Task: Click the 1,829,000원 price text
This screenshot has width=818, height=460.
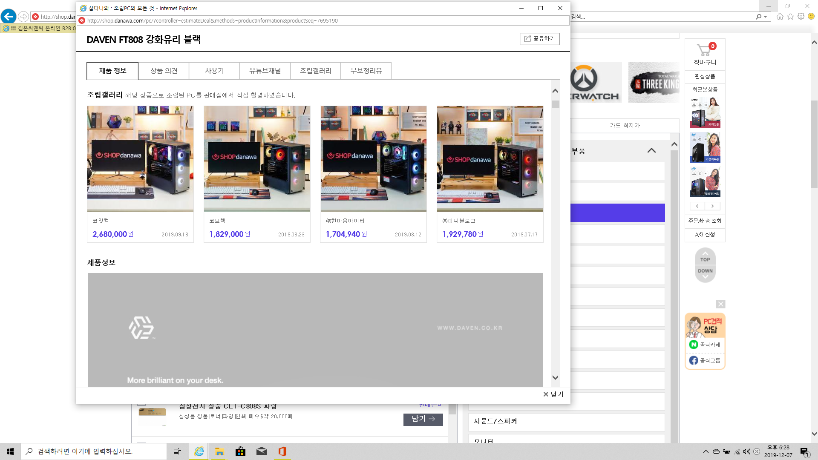Action: pos(230,234)
